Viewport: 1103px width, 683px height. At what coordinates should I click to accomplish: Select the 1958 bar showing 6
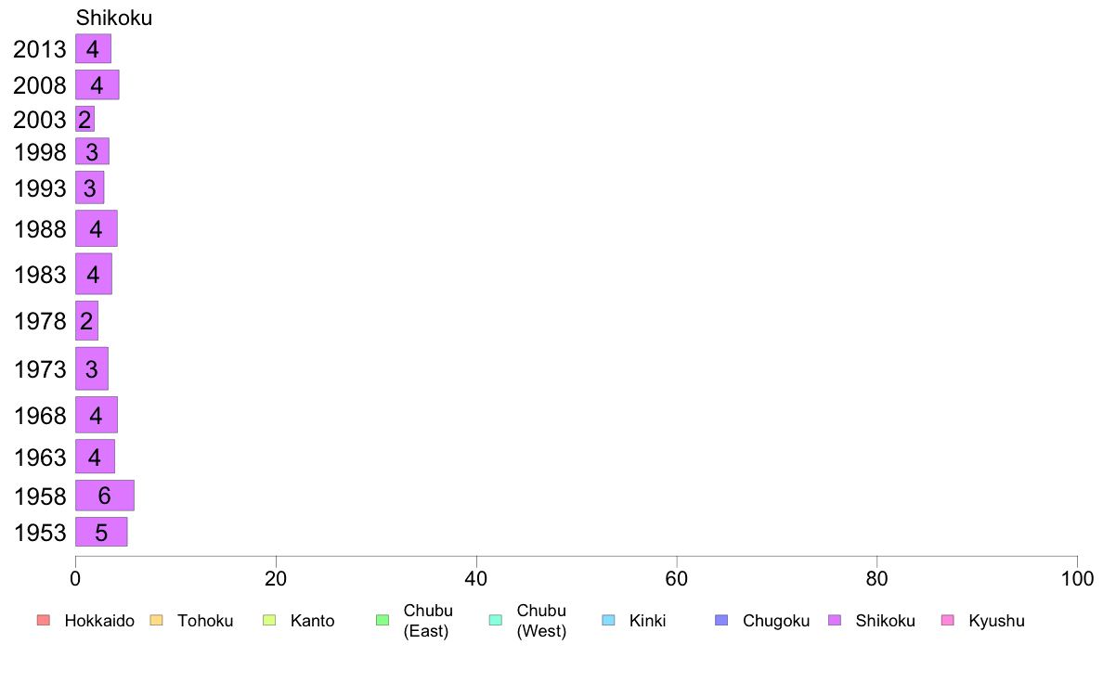(105, 496)
